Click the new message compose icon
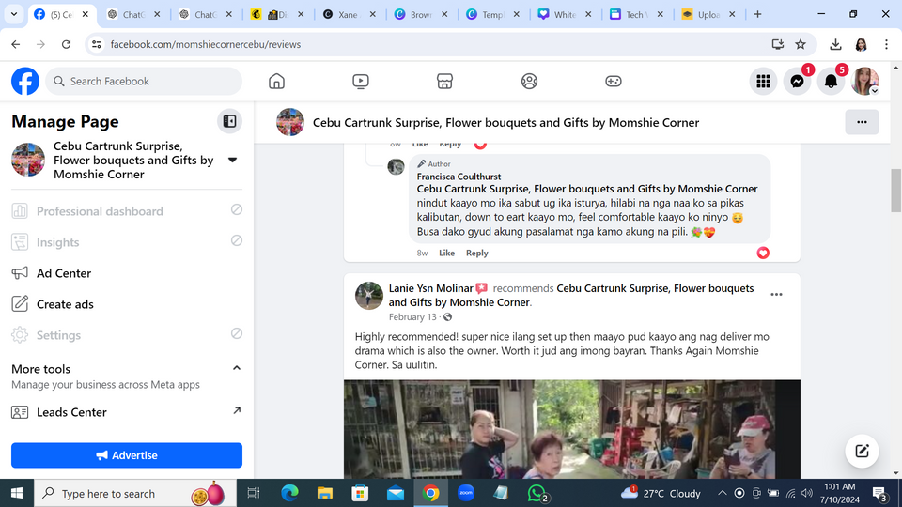The height and width of the screenshot is (507, 902). [x=862, y=452]
